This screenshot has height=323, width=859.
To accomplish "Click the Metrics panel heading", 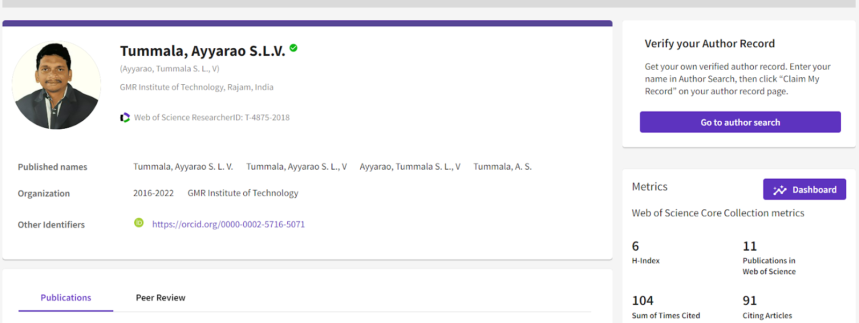I will [650, 187].
